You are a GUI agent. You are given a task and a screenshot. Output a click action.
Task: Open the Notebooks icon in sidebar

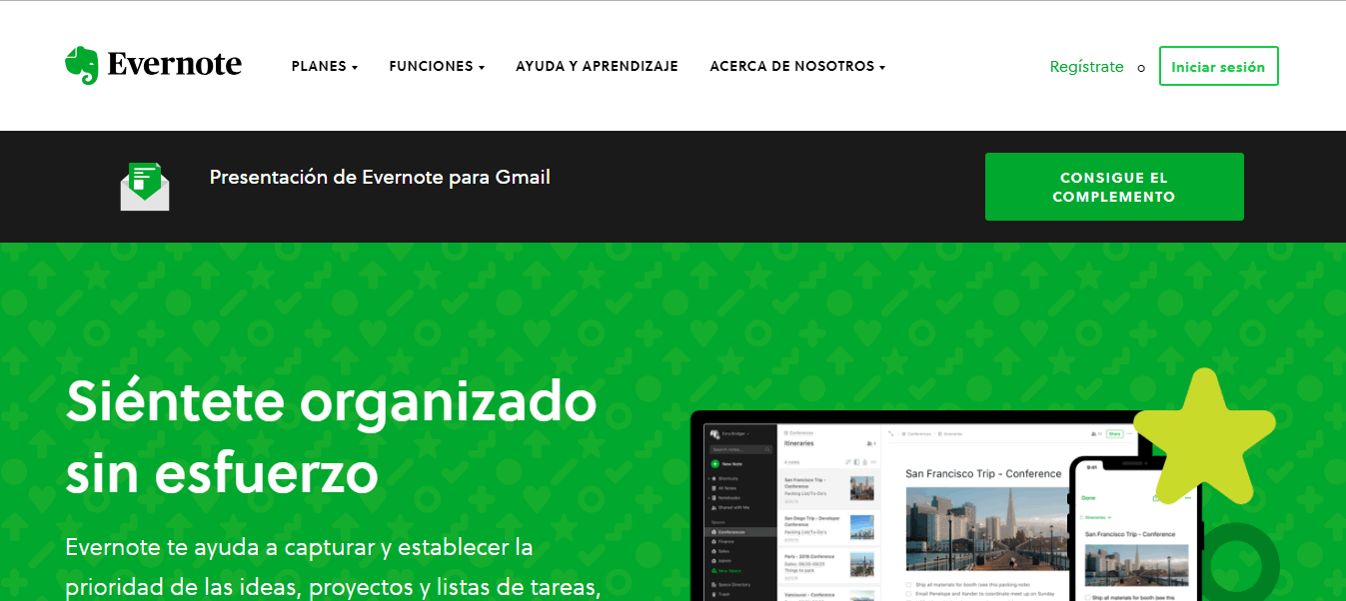click(715, 498)
